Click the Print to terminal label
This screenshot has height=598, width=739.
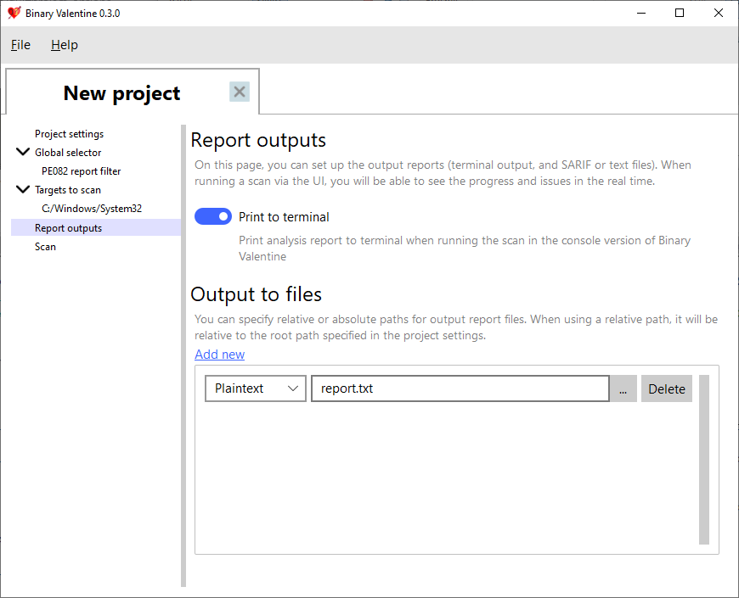(x=284, y=217)
